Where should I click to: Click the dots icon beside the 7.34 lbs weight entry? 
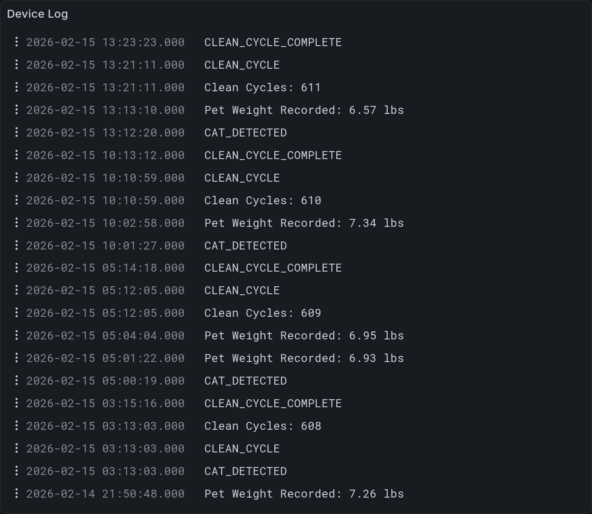(16, 223)
